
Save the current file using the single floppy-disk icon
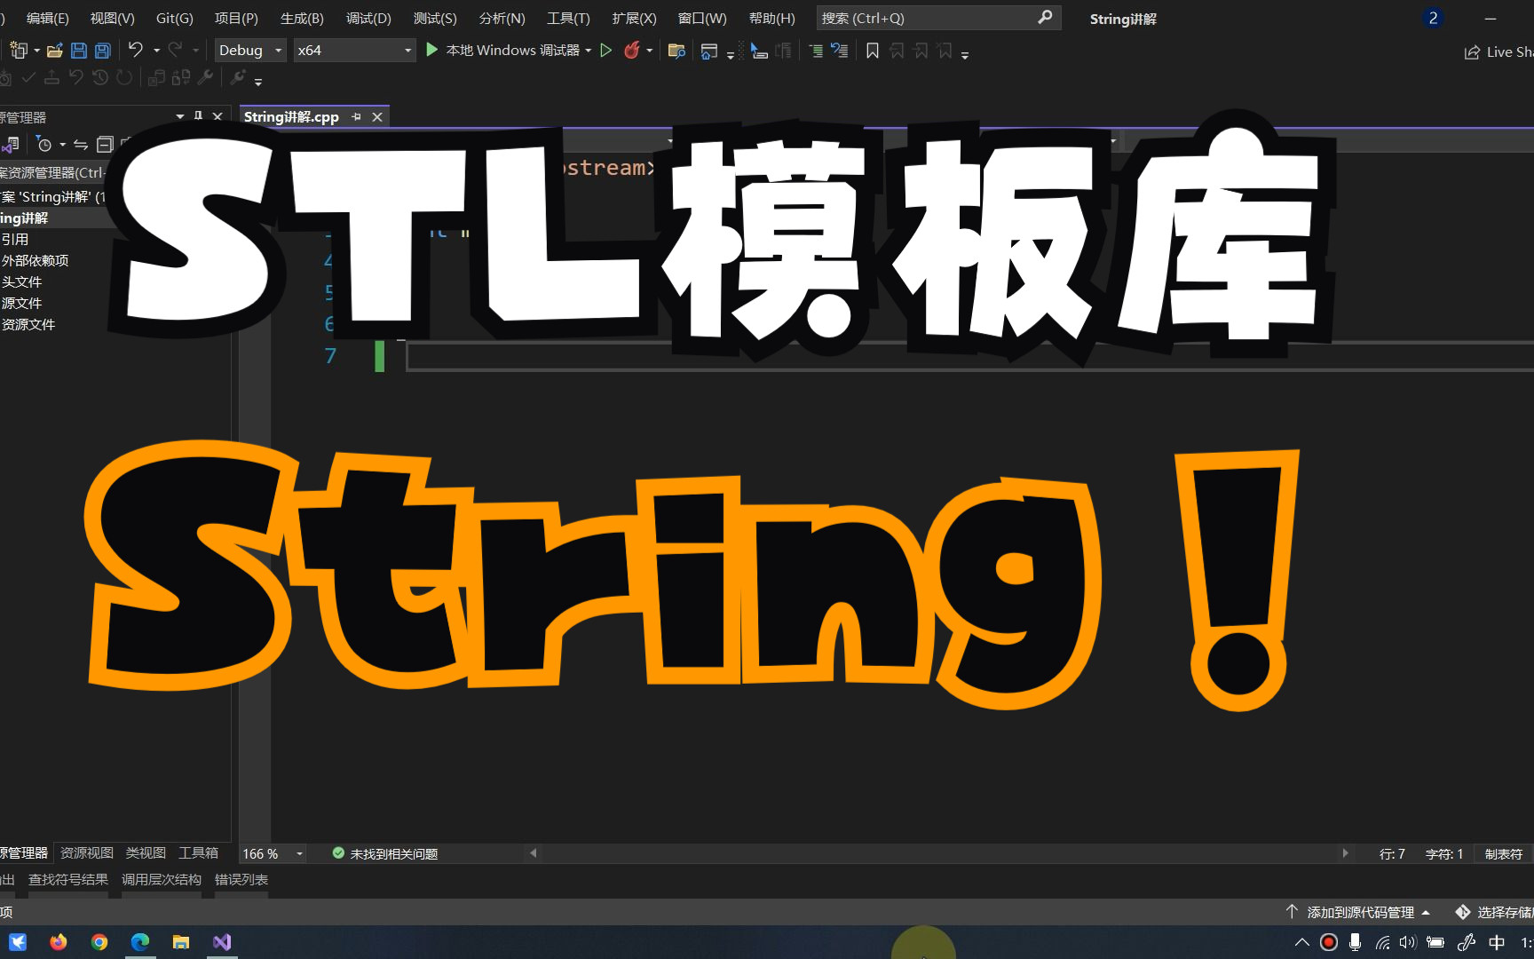point(79,51)
